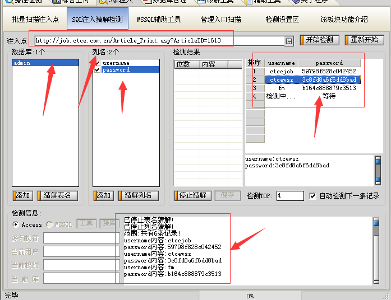Start detection with 开始检测 button
391x300 pixels.
pyautogui.click(x=319, y=40)
